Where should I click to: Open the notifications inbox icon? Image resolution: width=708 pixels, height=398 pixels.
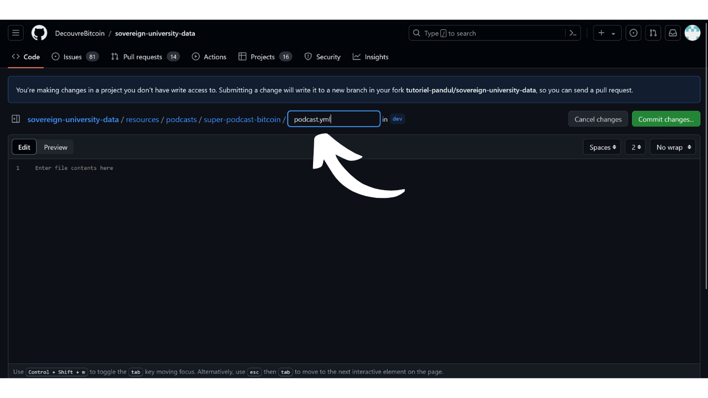click(x=673, y=33)
